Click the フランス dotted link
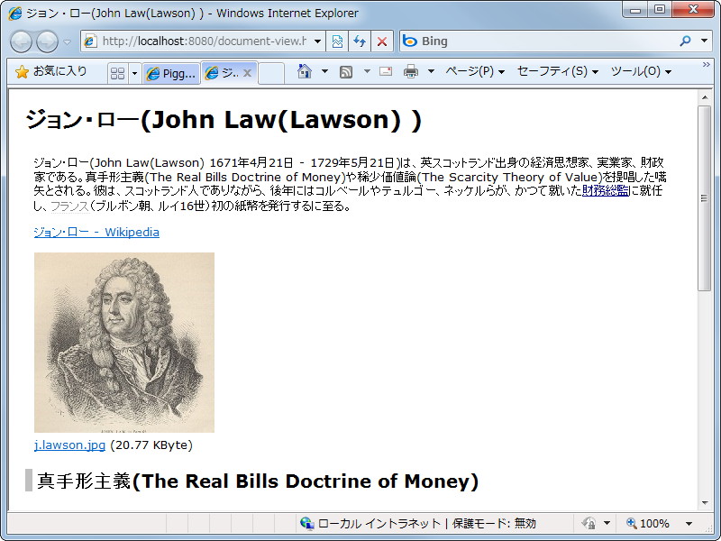This screenshot has width=721, height=541. coord(69,206)
